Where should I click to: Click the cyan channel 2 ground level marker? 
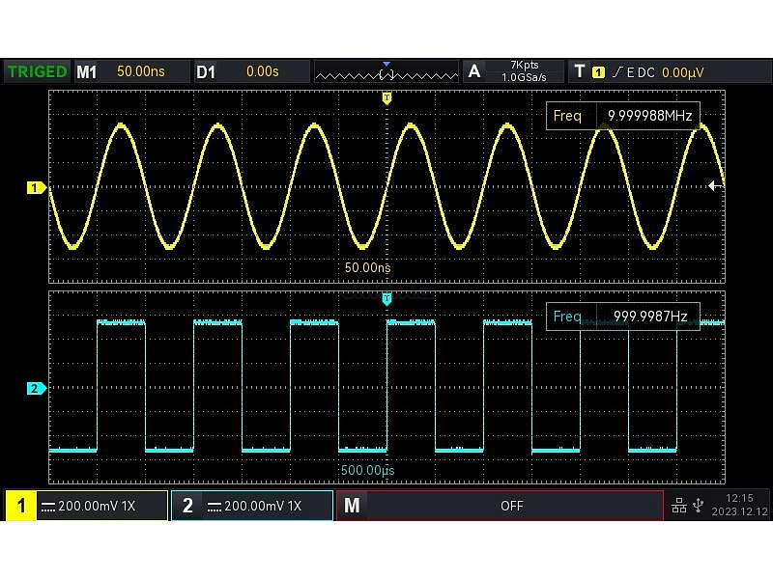[x=36, y=389]
